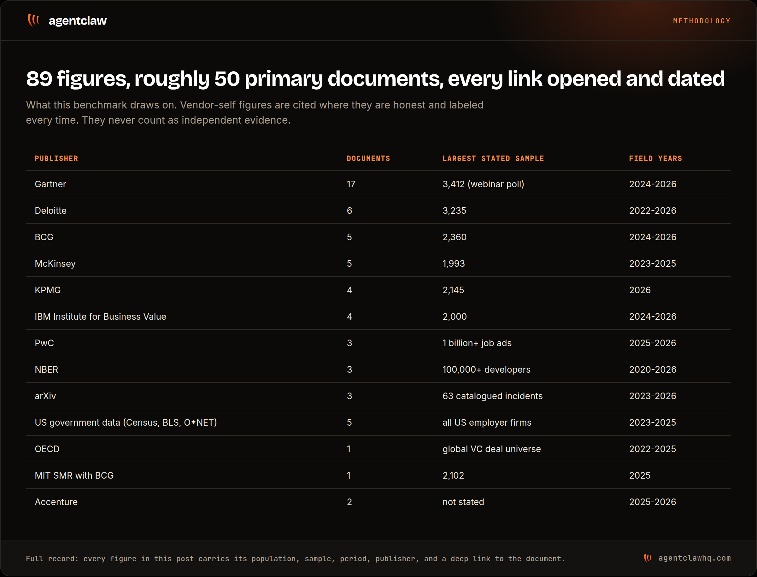Click the all US employer firms value

click(487, 423)
